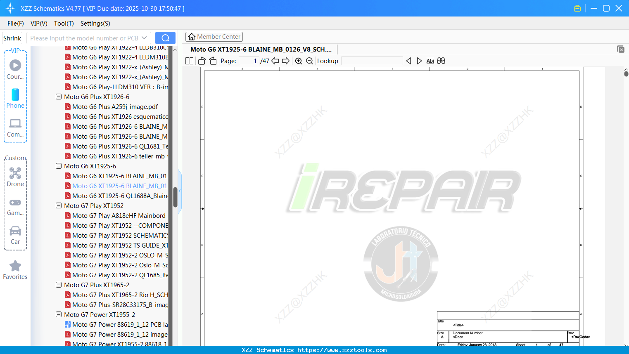This screenshot has width=629, height=354.
Task: Open the Car category
Action: pos(15,235)
